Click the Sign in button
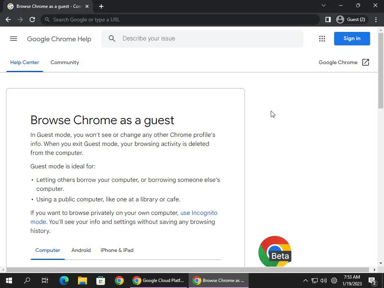Viewport: 384px width, 288px height. (352, 39)
